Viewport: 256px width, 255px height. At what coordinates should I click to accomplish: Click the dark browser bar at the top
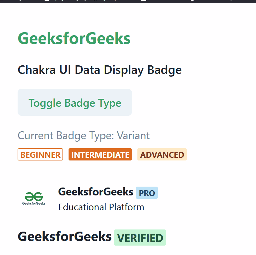click(x=128, y=1)
